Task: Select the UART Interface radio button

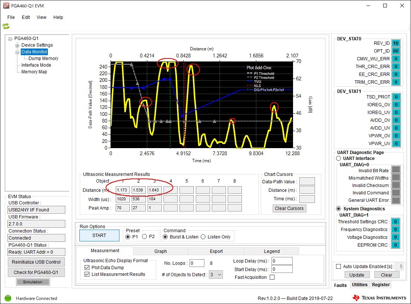Action: coord(339,158)
